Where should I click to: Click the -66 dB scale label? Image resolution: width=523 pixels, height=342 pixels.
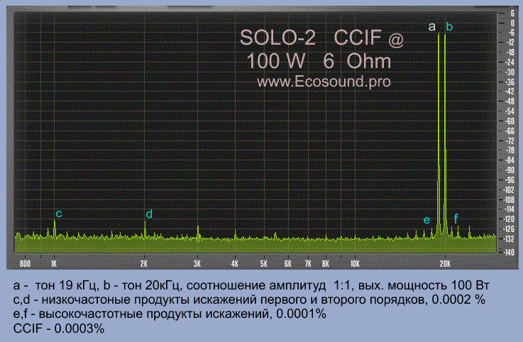coord(510,131)
